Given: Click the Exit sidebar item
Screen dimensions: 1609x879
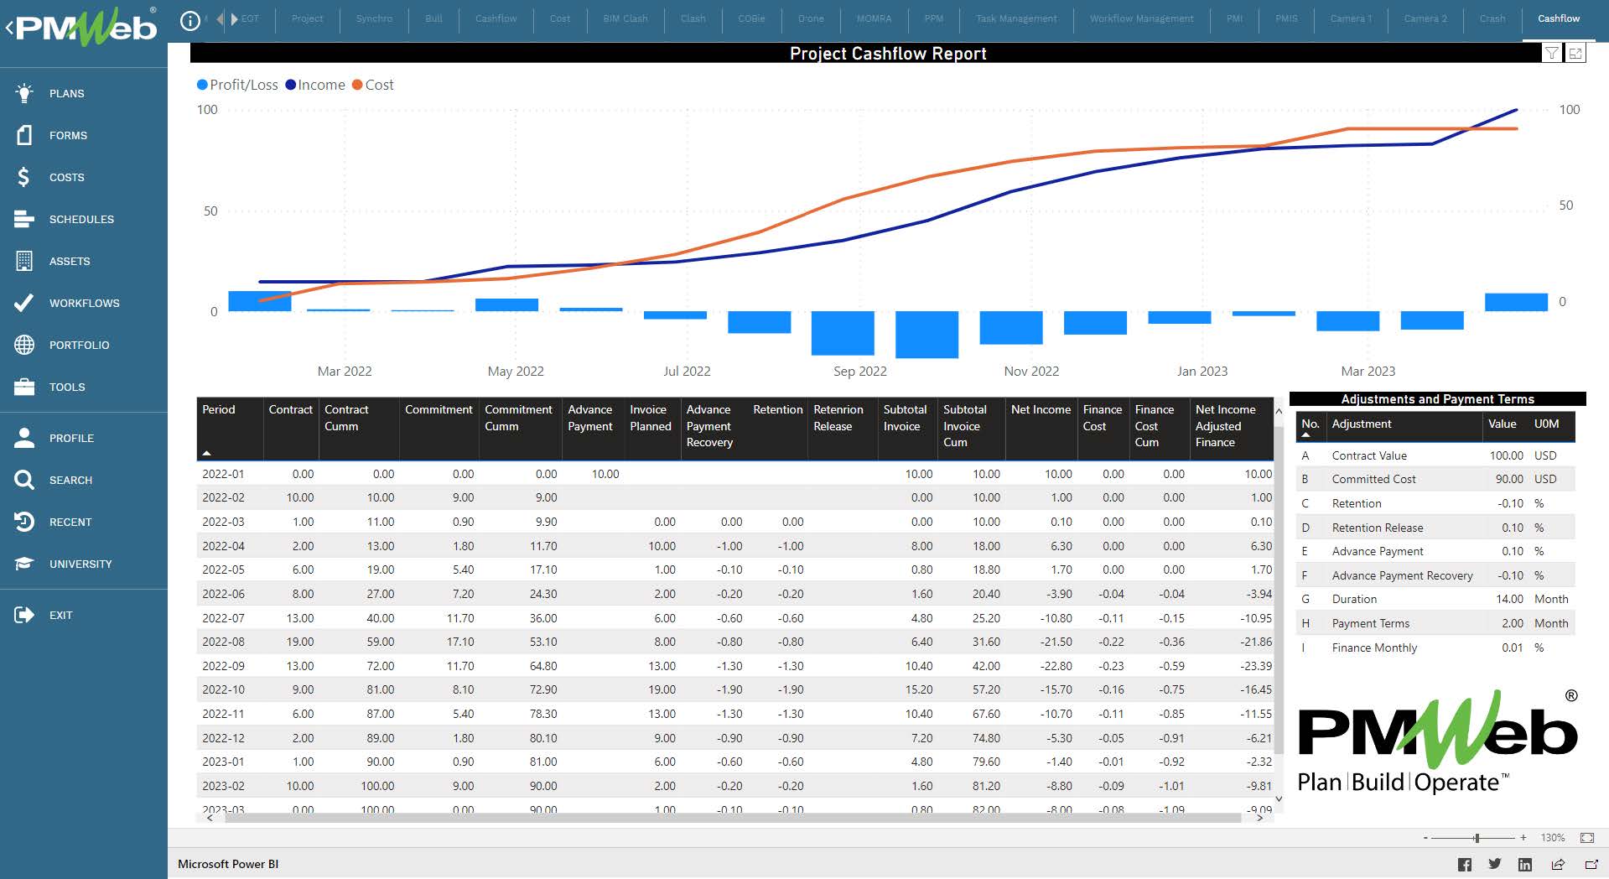Looking at the screenshot, I should pos(60,615).
